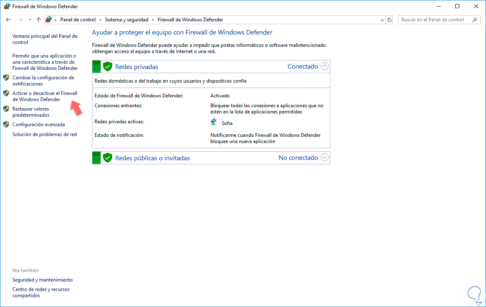Image resolution: width=486 pixels, height=307 pixels.
Task: Open Solución de problemas de red
Action: coord(45,134)
